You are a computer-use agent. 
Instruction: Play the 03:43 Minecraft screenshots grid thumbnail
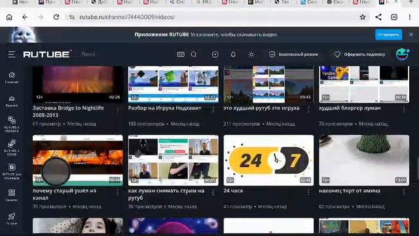click(x=268, y=85)
